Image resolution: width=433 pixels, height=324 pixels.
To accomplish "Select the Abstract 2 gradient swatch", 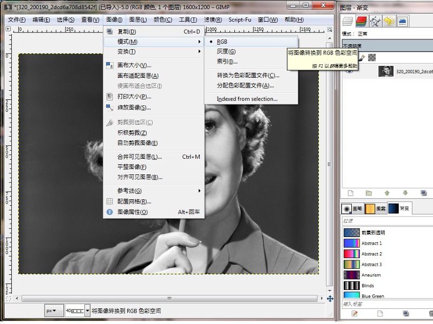I will pyautogui.click(x=352, y=254).
